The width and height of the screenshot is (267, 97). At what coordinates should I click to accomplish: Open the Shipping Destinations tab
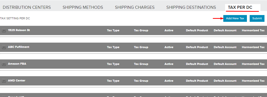(x=191, y=7)
